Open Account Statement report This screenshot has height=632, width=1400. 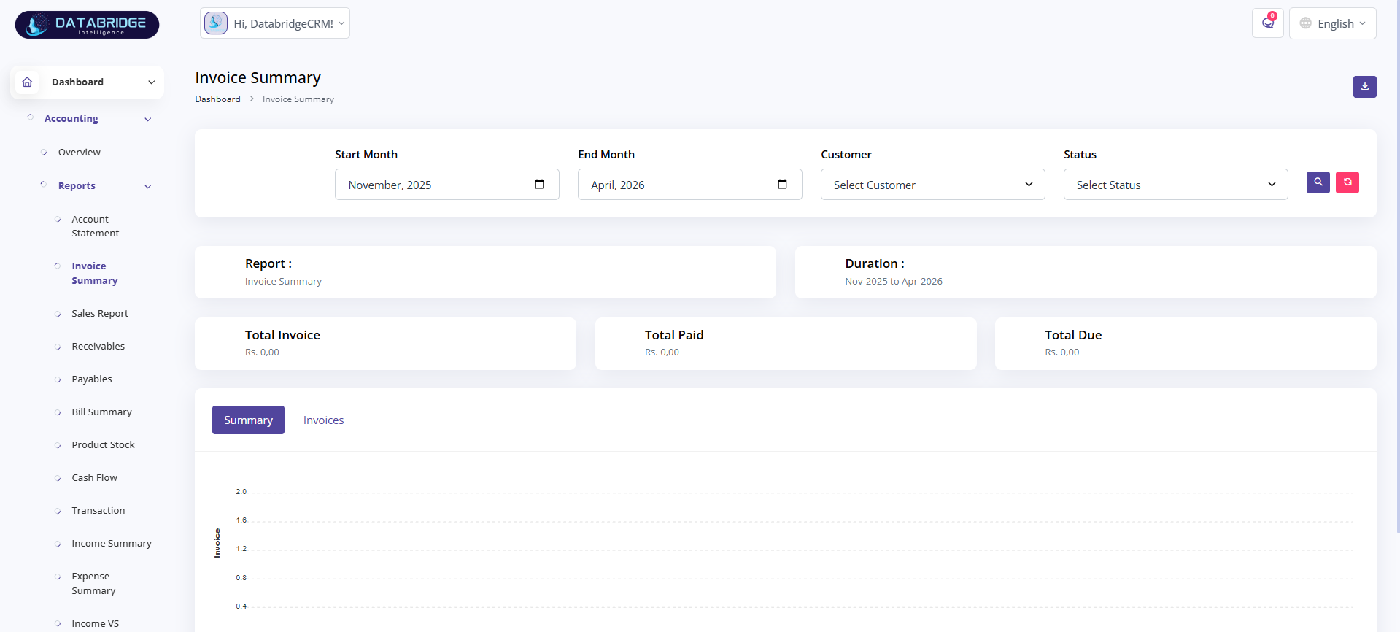tap(95, 226)
